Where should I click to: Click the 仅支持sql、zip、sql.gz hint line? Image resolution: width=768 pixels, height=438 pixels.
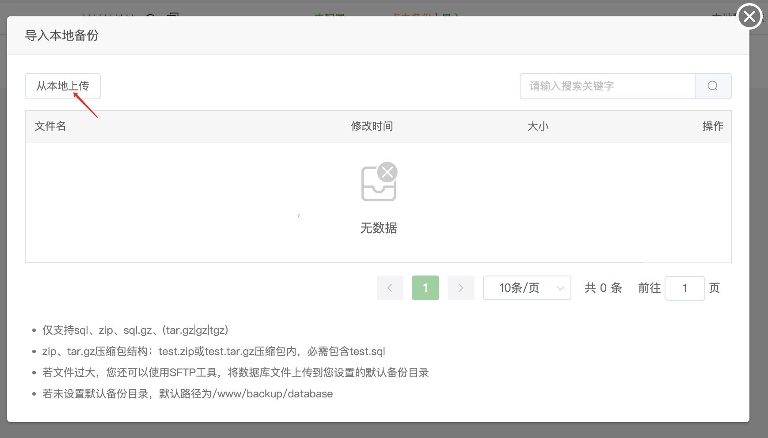click(x=136, y=330)
